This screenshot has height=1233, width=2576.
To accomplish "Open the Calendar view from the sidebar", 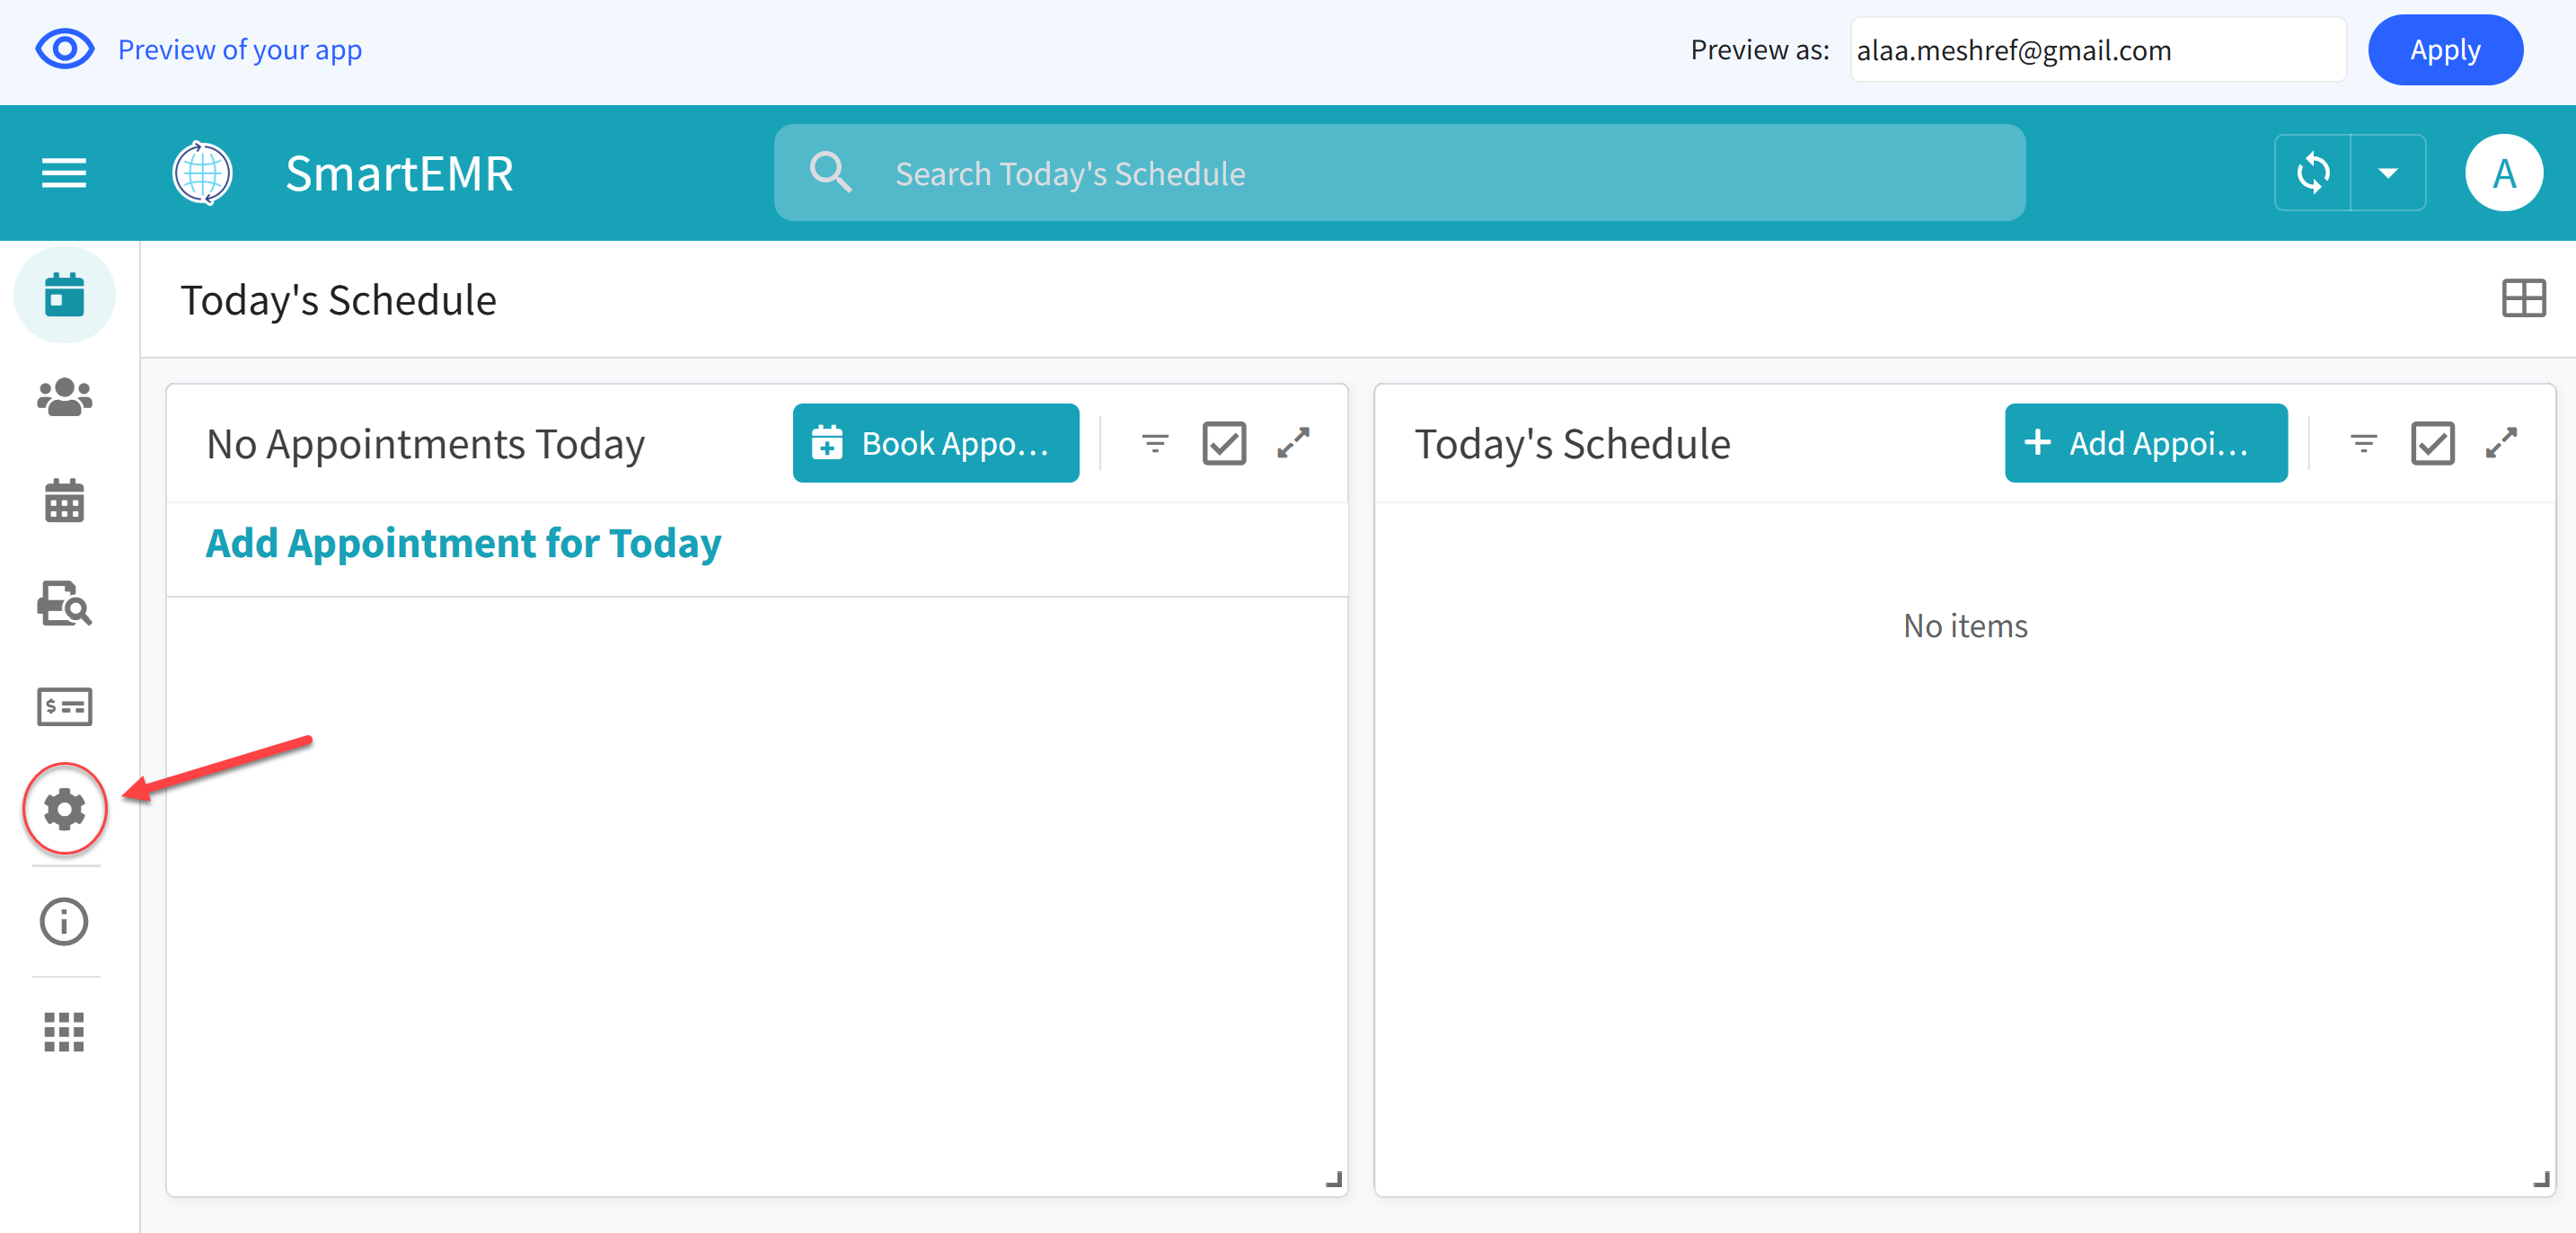I will pos(63,501).
